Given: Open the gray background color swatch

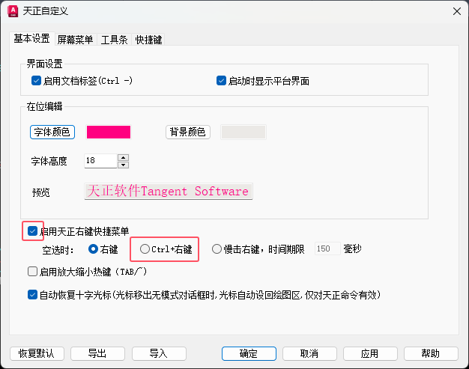Looking at the screenshot, I should (x=243, y=132).
